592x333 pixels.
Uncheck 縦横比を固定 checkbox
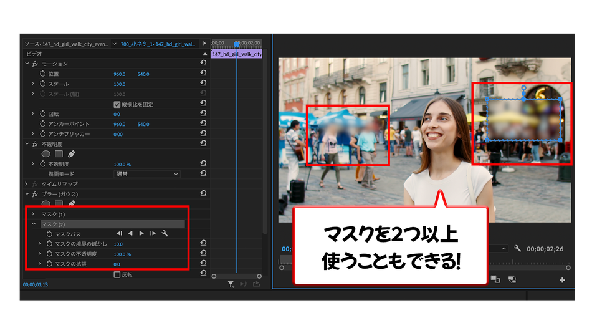[117, 104]
